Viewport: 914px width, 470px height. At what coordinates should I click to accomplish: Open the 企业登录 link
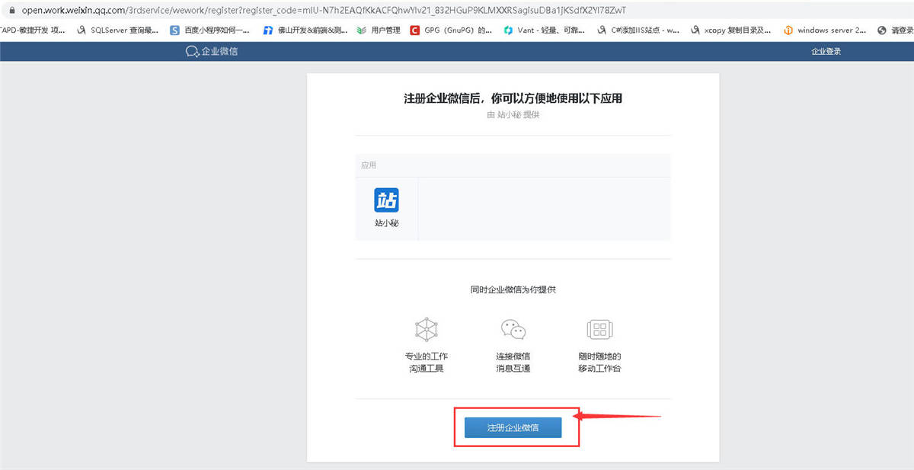point(826,52)
